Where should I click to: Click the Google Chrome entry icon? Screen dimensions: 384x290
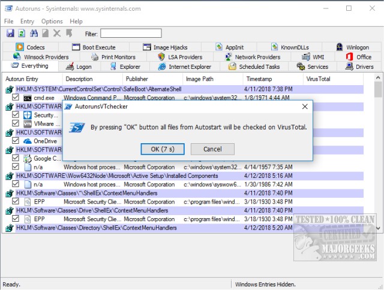pos(28,159)
